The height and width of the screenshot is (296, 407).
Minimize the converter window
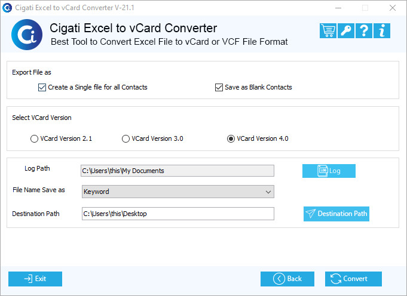click(338, 8)
